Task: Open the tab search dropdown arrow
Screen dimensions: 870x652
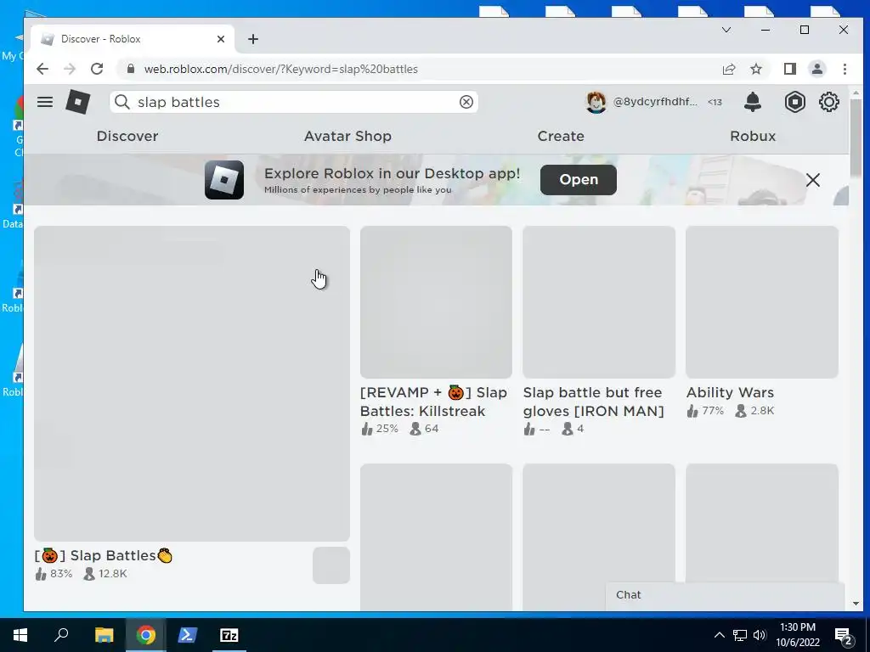Action: pyautogui.click(x=726, y=30)
